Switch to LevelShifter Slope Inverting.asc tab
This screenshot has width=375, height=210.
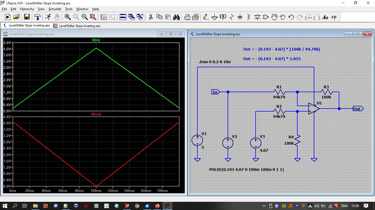click(27, 26)
